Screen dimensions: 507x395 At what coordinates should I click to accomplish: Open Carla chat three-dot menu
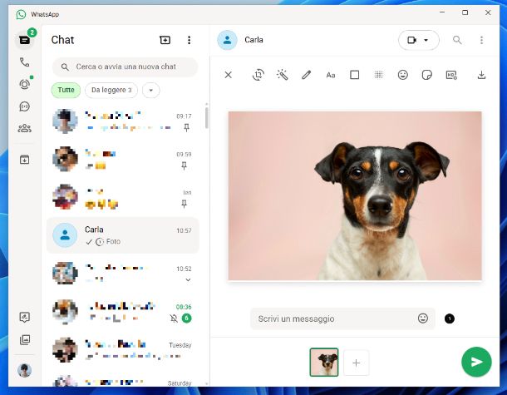click(x=481, y=40)
